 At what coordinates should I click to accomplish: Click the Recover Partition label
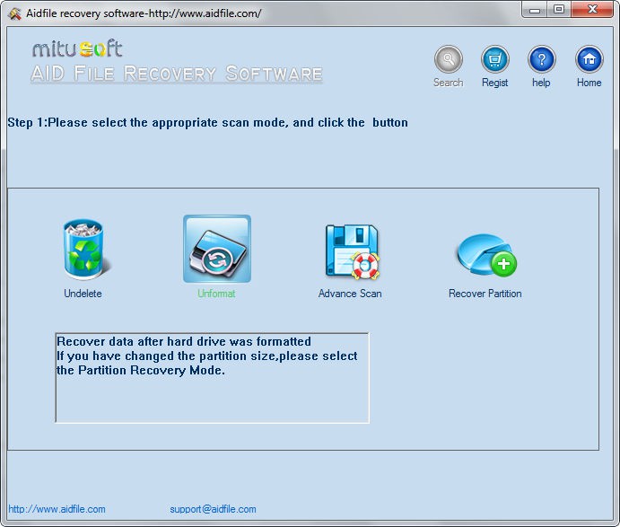click(x=485, y=294)
